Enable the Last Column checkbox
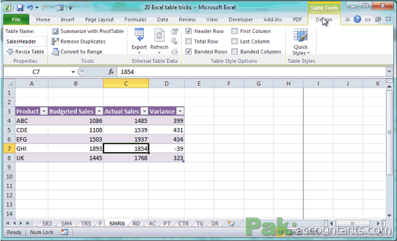 coord(234,42)
